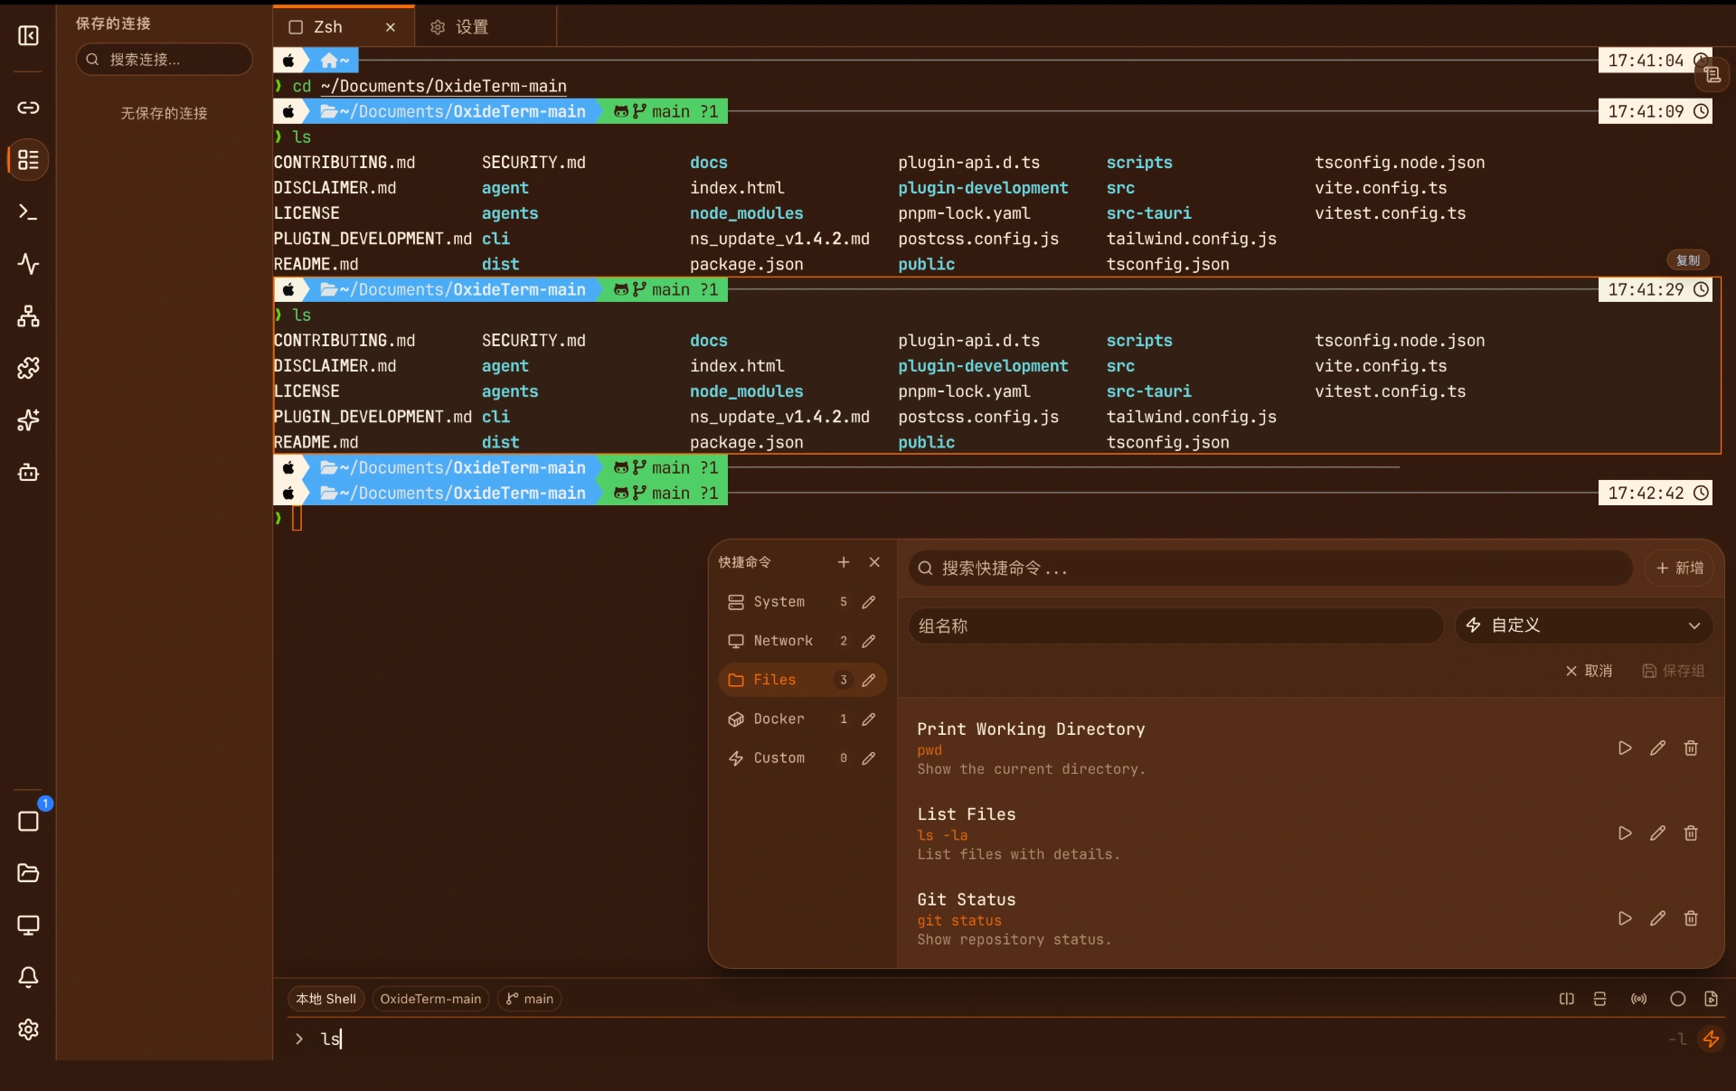Toggle the broadcast input icon

pos(1638,999)
